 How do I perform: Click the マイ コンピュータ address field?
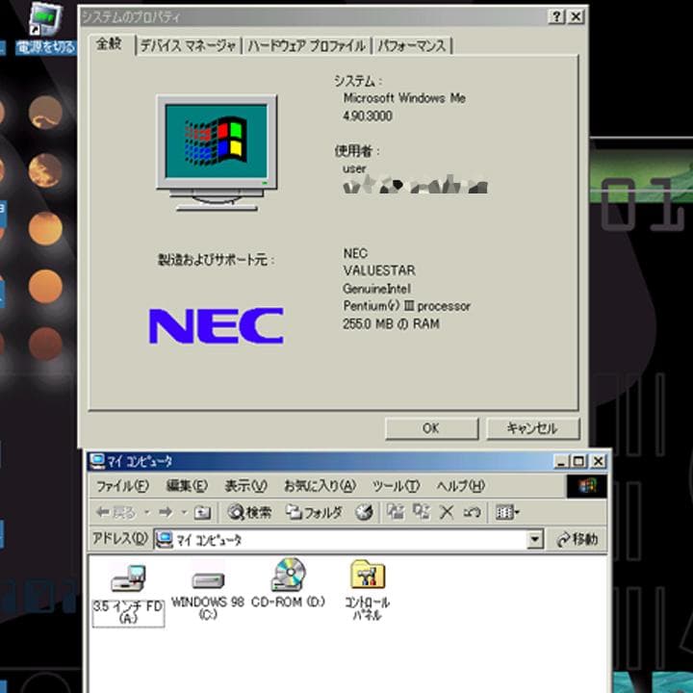pyautogui.click(x=348, y=540)
